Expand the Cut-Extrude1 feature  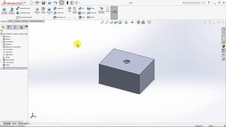point(1,62)
